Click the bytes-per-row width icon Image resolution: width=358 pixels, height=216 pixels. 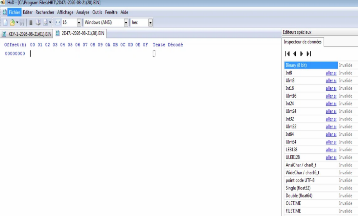[x=58, y=23]
